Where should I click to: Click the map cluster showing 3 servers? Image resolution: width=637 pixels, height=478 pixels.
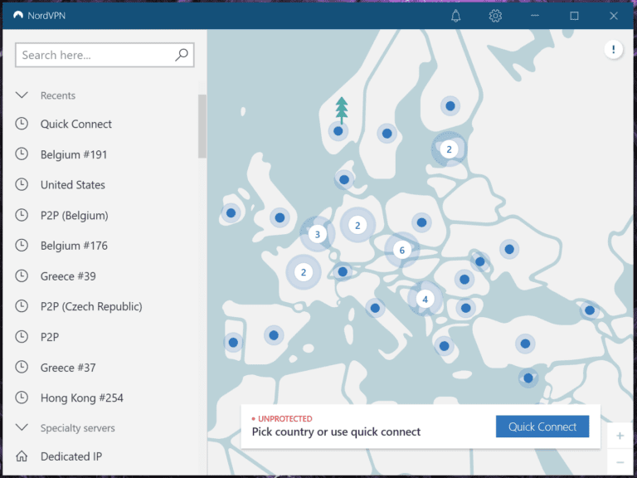pyautogui.click(x=317, y=235)
